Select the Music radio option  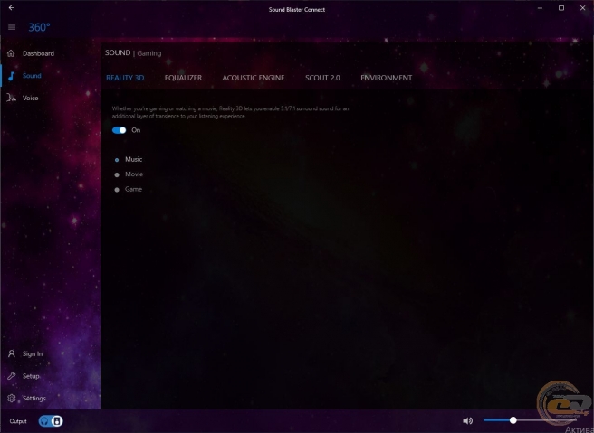point(117,160)
